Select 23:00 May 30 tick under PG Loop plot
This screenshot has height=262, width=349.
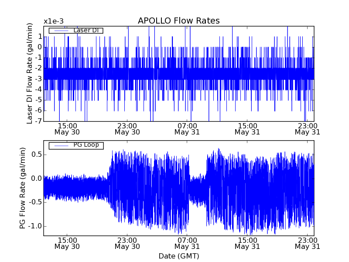click(127, 243)
